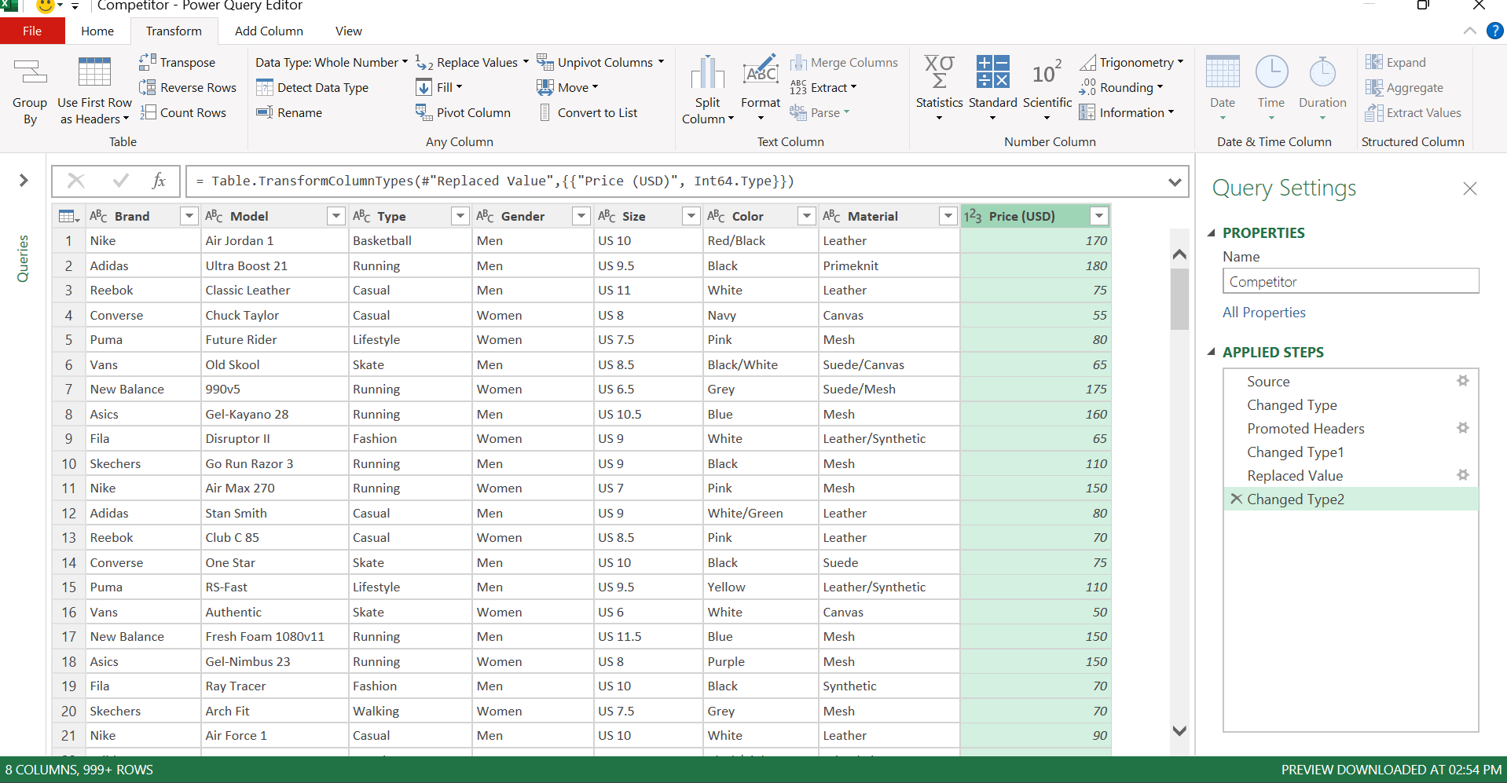Click the Split Column icon
Image resolution: width=1507 pixels, height=783 pixels.
pos(707,73)
